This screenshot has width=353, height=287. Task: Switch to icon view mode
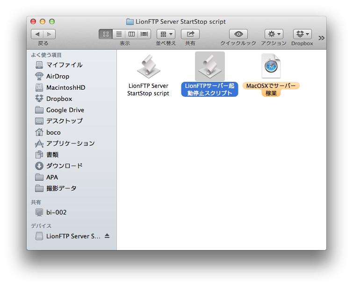tap(106, 34)
